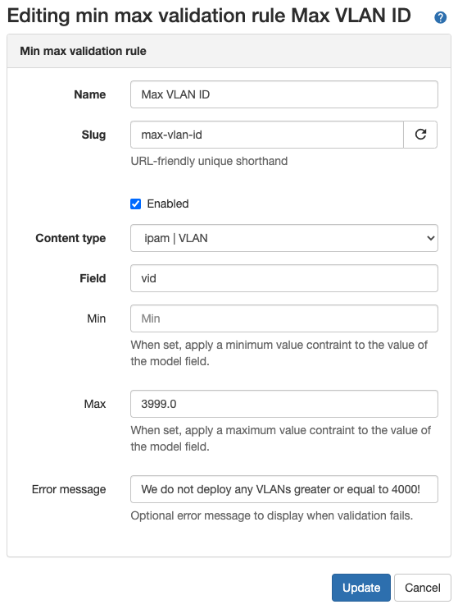
Task: Click the Enabled checkbox label text
Action: (167, 204)
